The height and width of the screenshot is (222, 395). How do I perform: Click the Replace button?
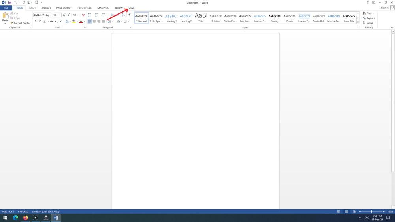(x=369, y=18)
